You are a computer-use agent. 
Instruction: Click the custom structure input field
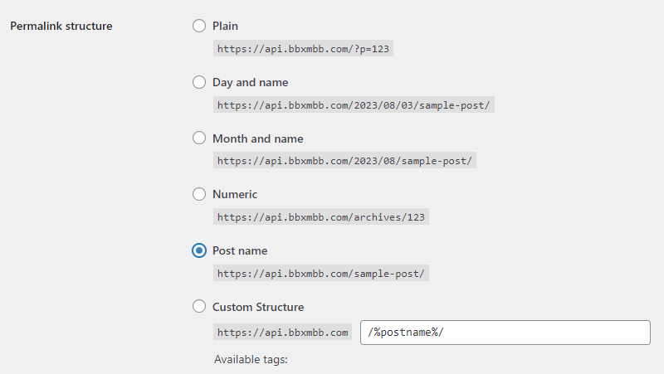[x=505, y=333]
